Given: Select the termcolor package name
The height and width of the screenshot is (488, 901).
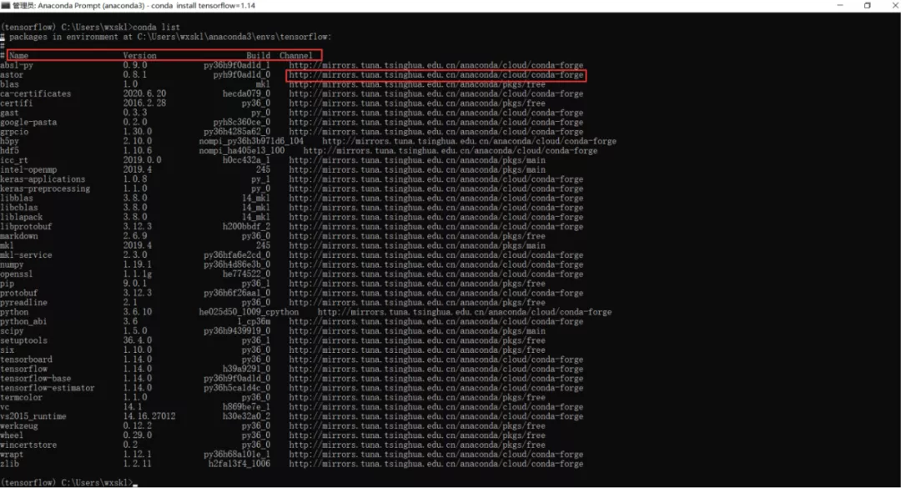Looking at the screenshot, I should [21, 397].
